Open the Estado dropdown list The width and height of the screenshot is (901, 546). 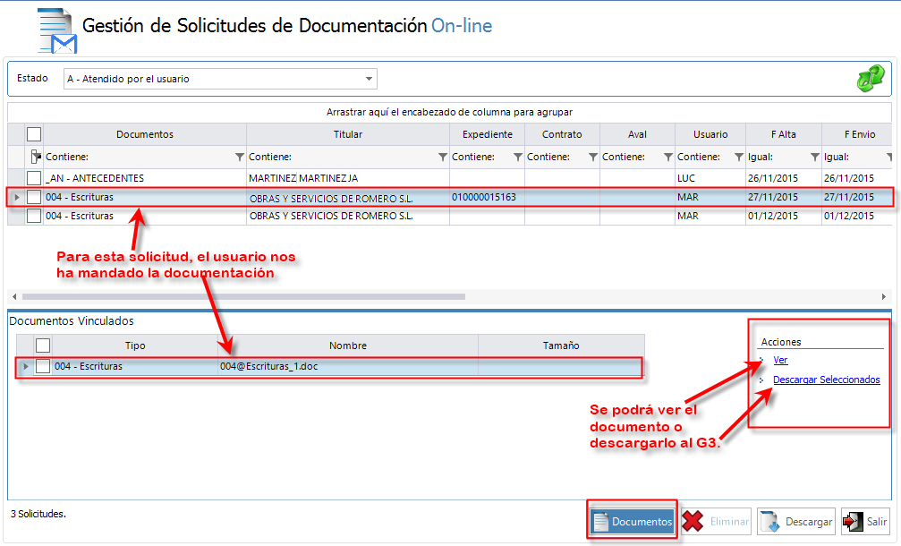(x=369, y=79)
